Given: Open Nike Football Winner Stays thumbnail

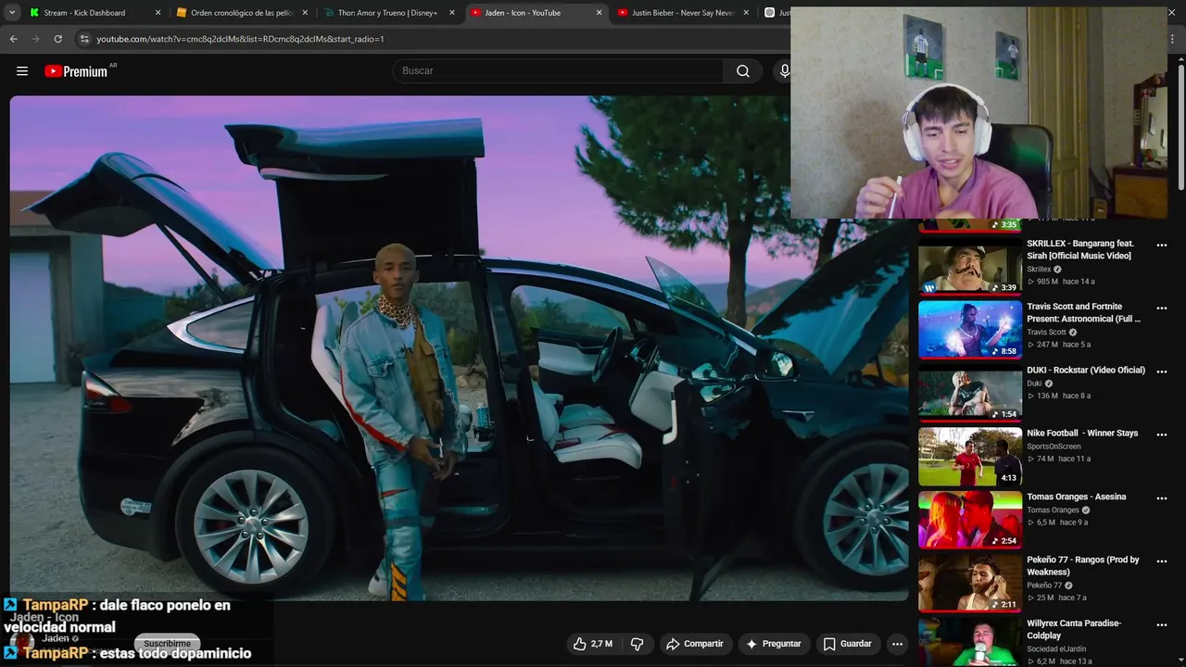Looking at the screenshot, I should click(x=970, y=457).
